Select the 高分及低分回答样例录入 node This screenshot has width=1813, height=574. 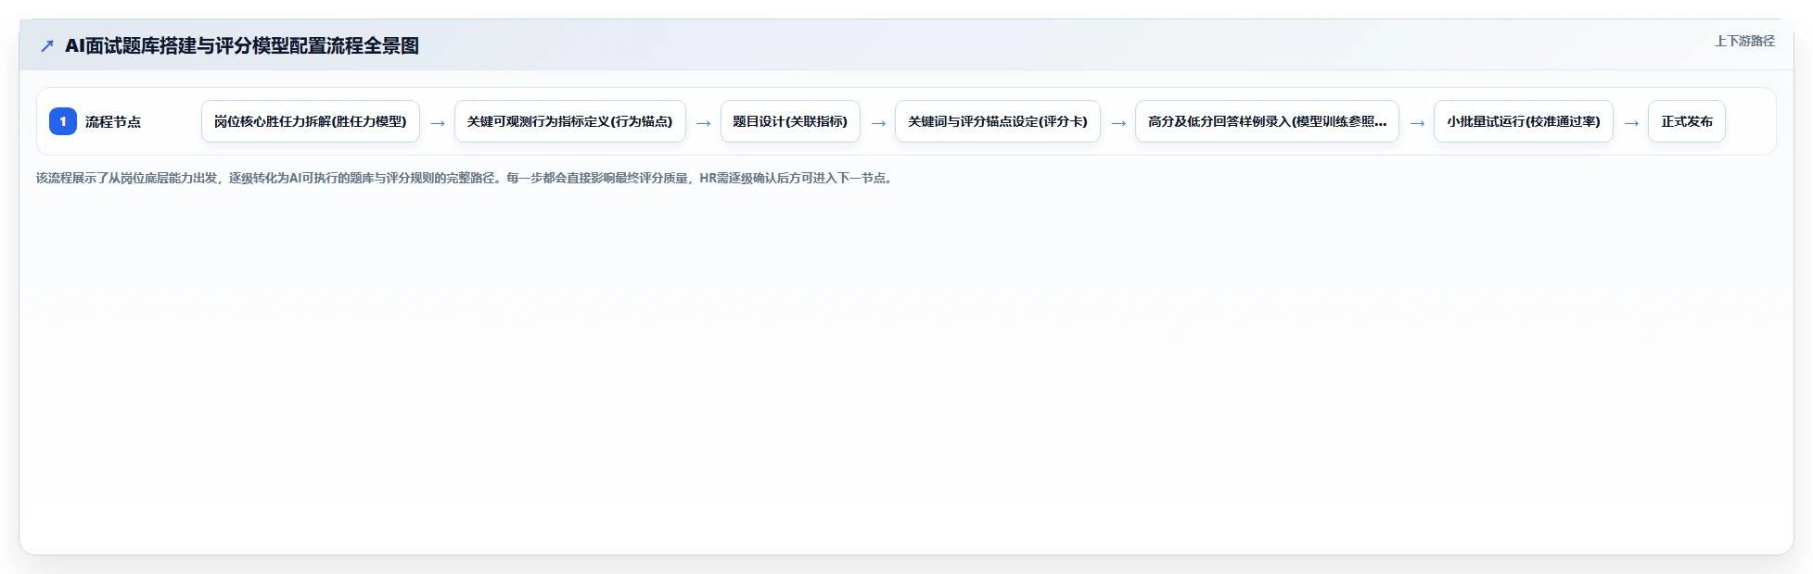(x=1267, y=121)
